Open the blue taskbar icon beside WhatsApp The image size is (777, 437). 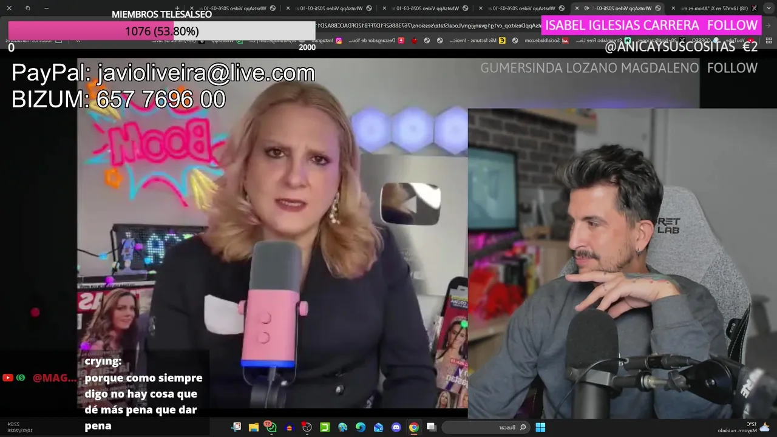289,427
